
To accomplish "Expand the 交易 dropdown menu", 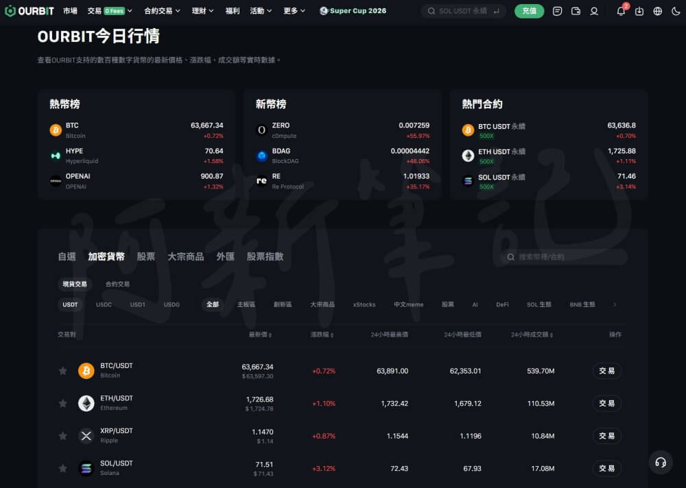I will [110, 11].
